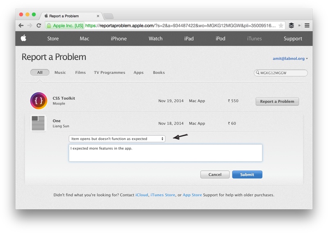This screenshot has width=328, height=233.
Task: Click the Moople developer name
Action: click(x=59, y=103)
